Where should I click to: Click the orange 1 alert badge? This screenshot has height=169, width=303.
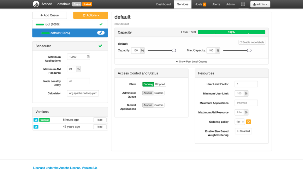click(87, 4)
